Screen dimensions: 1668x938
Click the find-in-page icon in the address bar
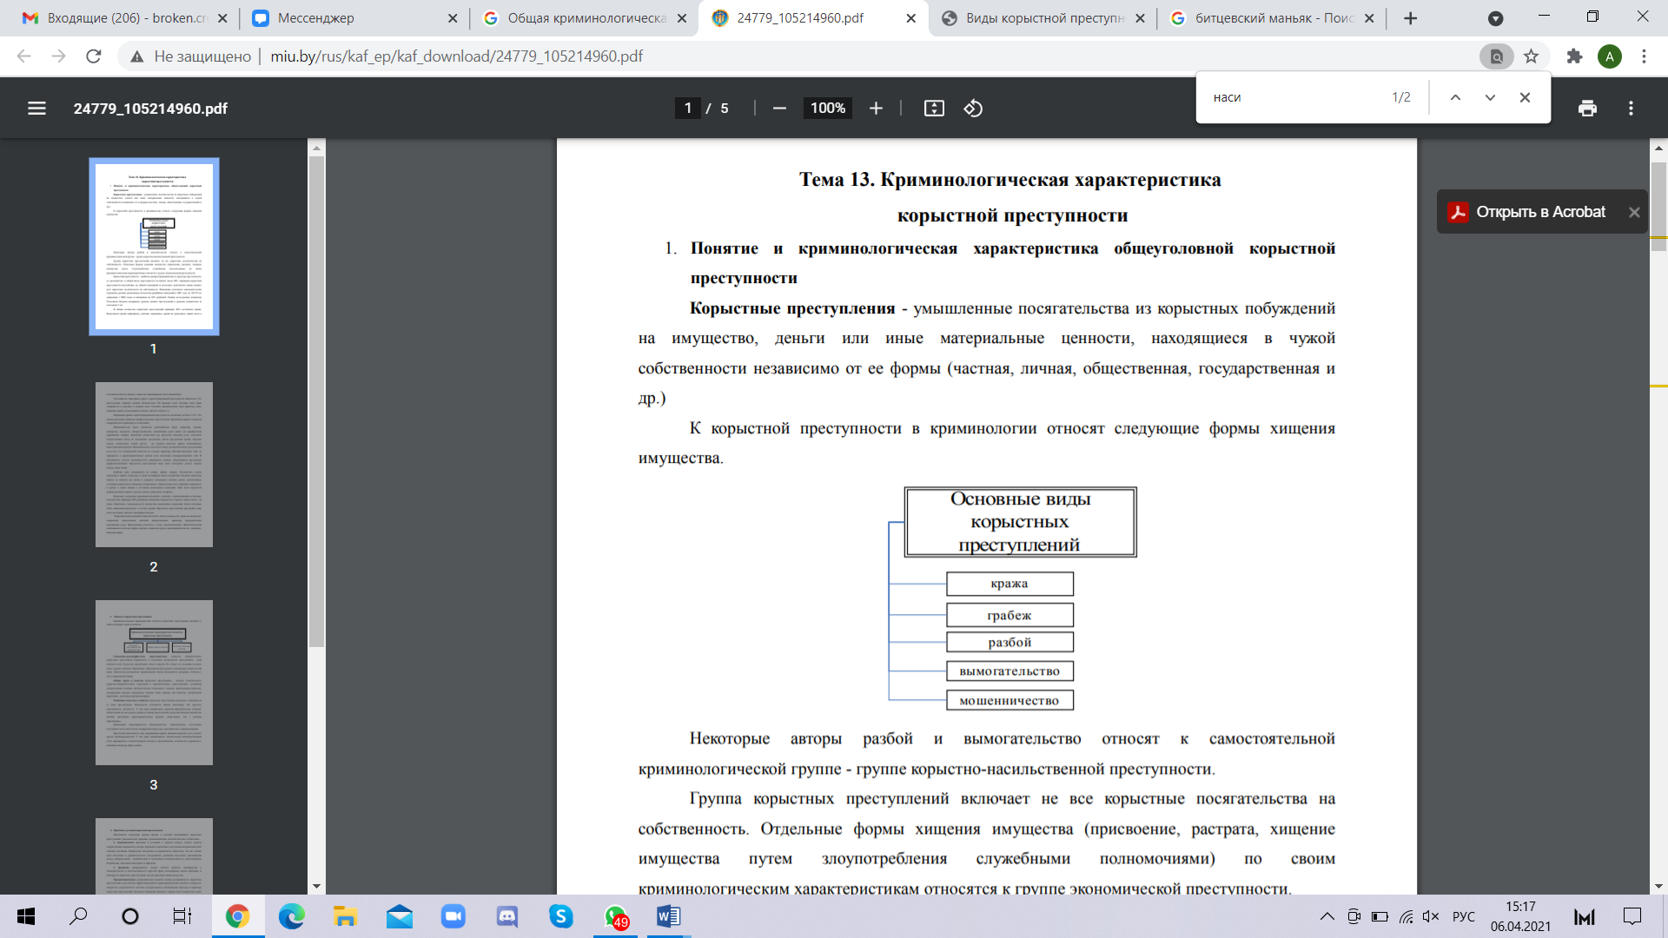[1496, 56]
